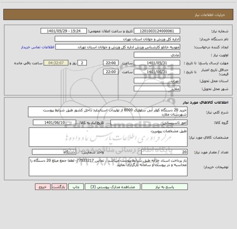Click the quantity field showing 20
The width and height of the screenshot is (237, 229).
click(164, 152)
